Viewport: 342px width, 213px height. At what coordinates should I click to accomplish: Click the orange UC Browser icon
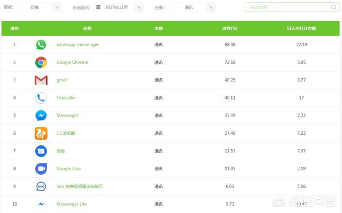(41, 133)
